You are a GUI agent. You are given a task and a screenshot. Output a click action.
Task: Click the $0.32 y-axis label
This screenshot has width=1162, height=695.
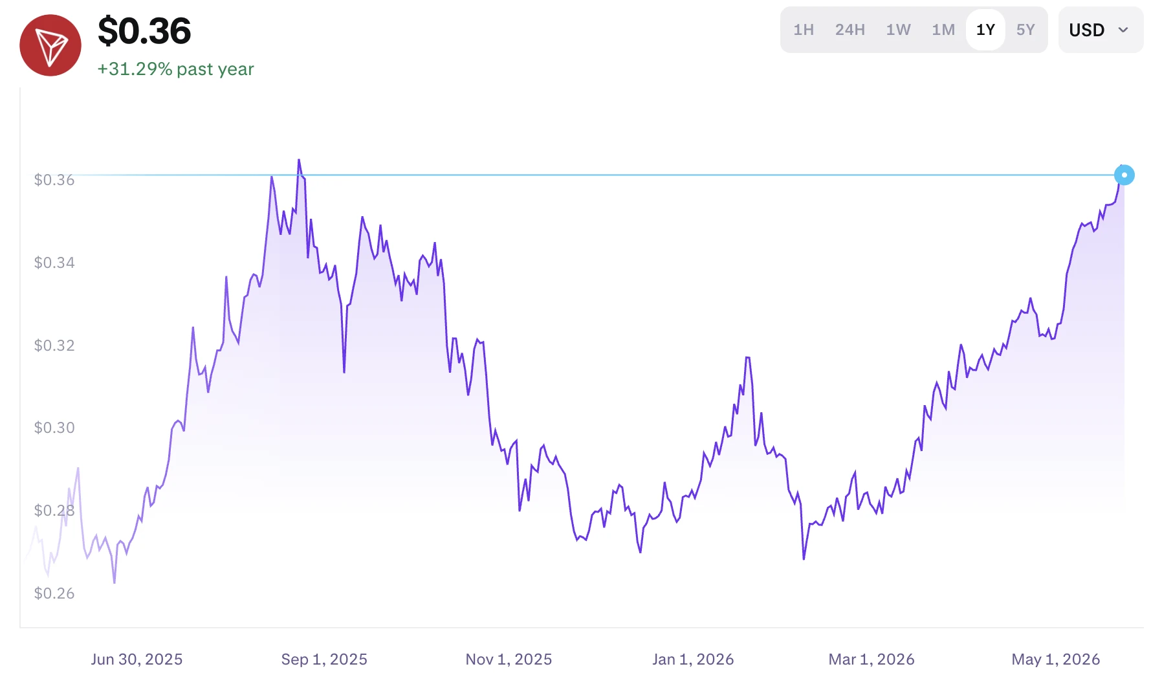click(x=54, y=346)
